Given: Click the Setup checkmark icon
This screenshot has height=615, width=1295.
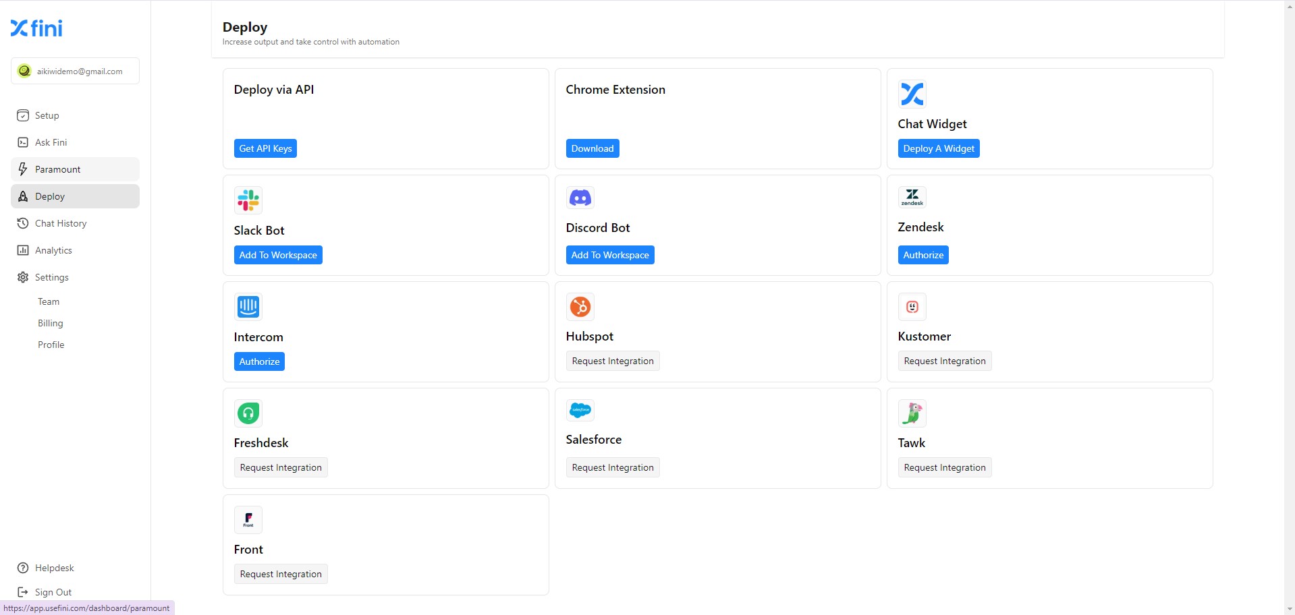Looking at the screenshot, I should coord(23,115).
